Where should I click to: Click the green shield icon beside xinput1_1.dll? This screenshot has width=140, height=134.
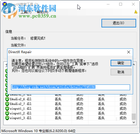(7, 109)
